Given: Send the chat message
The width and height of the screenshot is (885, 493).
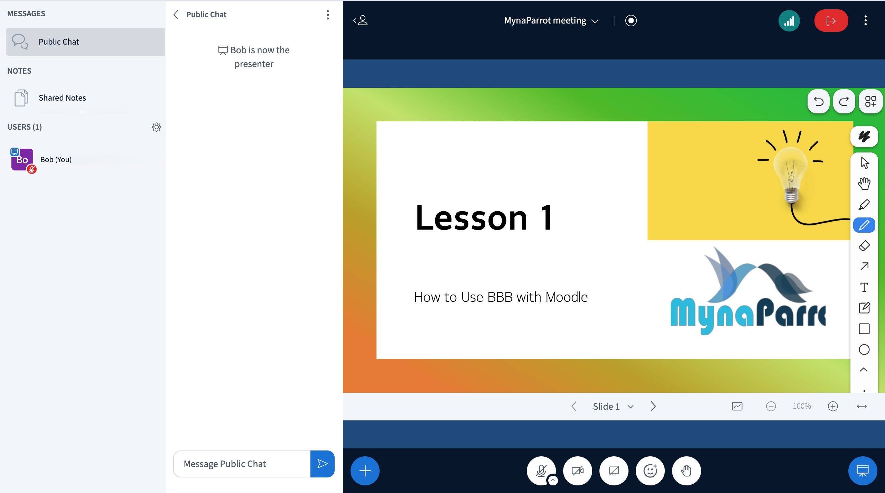Looking at the screenshot, I should (322, 464).
